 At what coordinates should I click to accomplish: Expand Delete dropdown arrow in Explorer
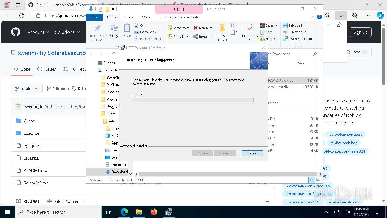(x=211, y=28)
